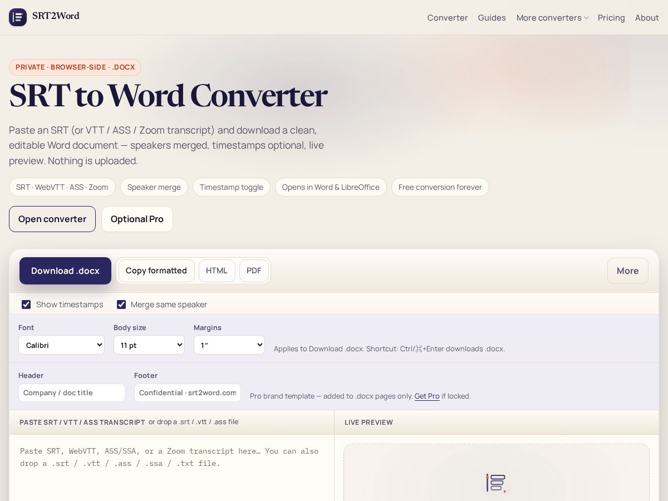Click the SRT2Word logo icon
This screenshot has width=668, height=501.
(18, 17)
